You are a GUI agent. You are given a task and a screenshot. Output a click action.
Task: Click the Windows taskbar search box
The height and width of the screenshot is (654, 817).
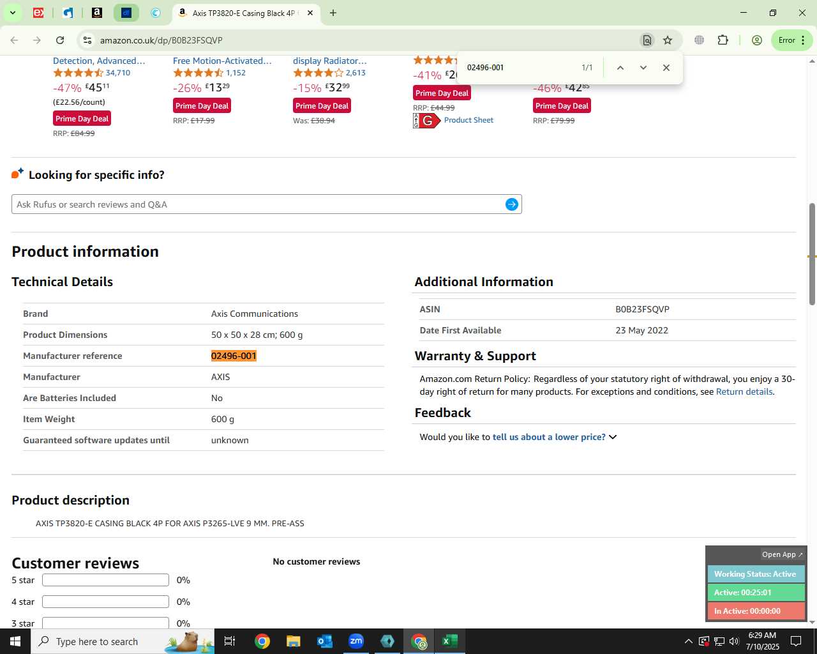(123, 641)
